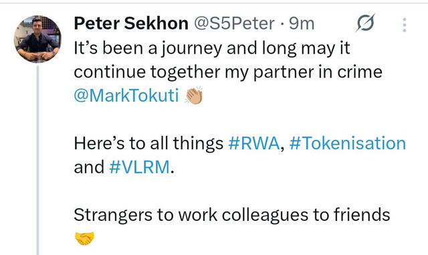
Task: Search the #VLRM hashtag
Action: coord(139,167)
